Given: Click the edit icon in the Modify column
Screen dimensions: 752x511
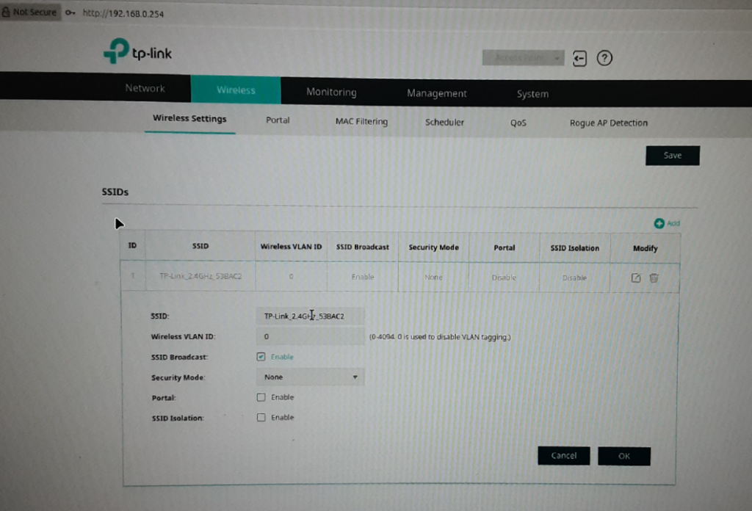Looking at the screenshot, I should 636,278.
